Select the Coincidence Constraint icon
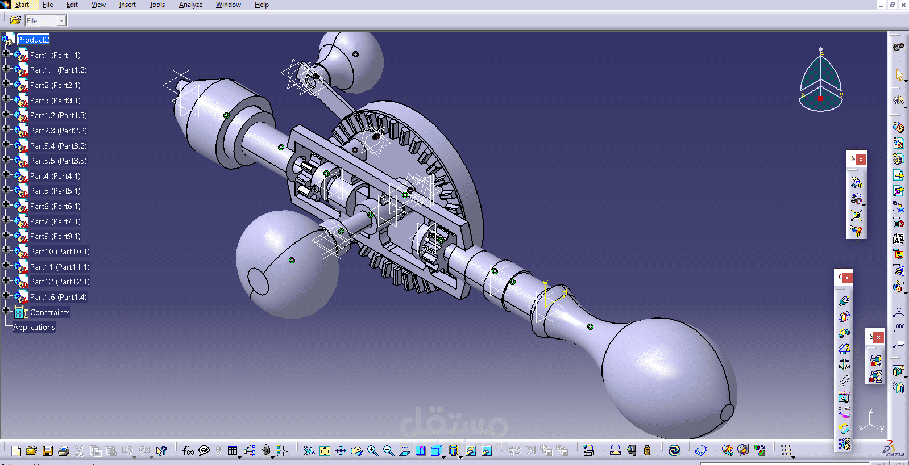The image size is (909, 465). click(x=844, y=300)
